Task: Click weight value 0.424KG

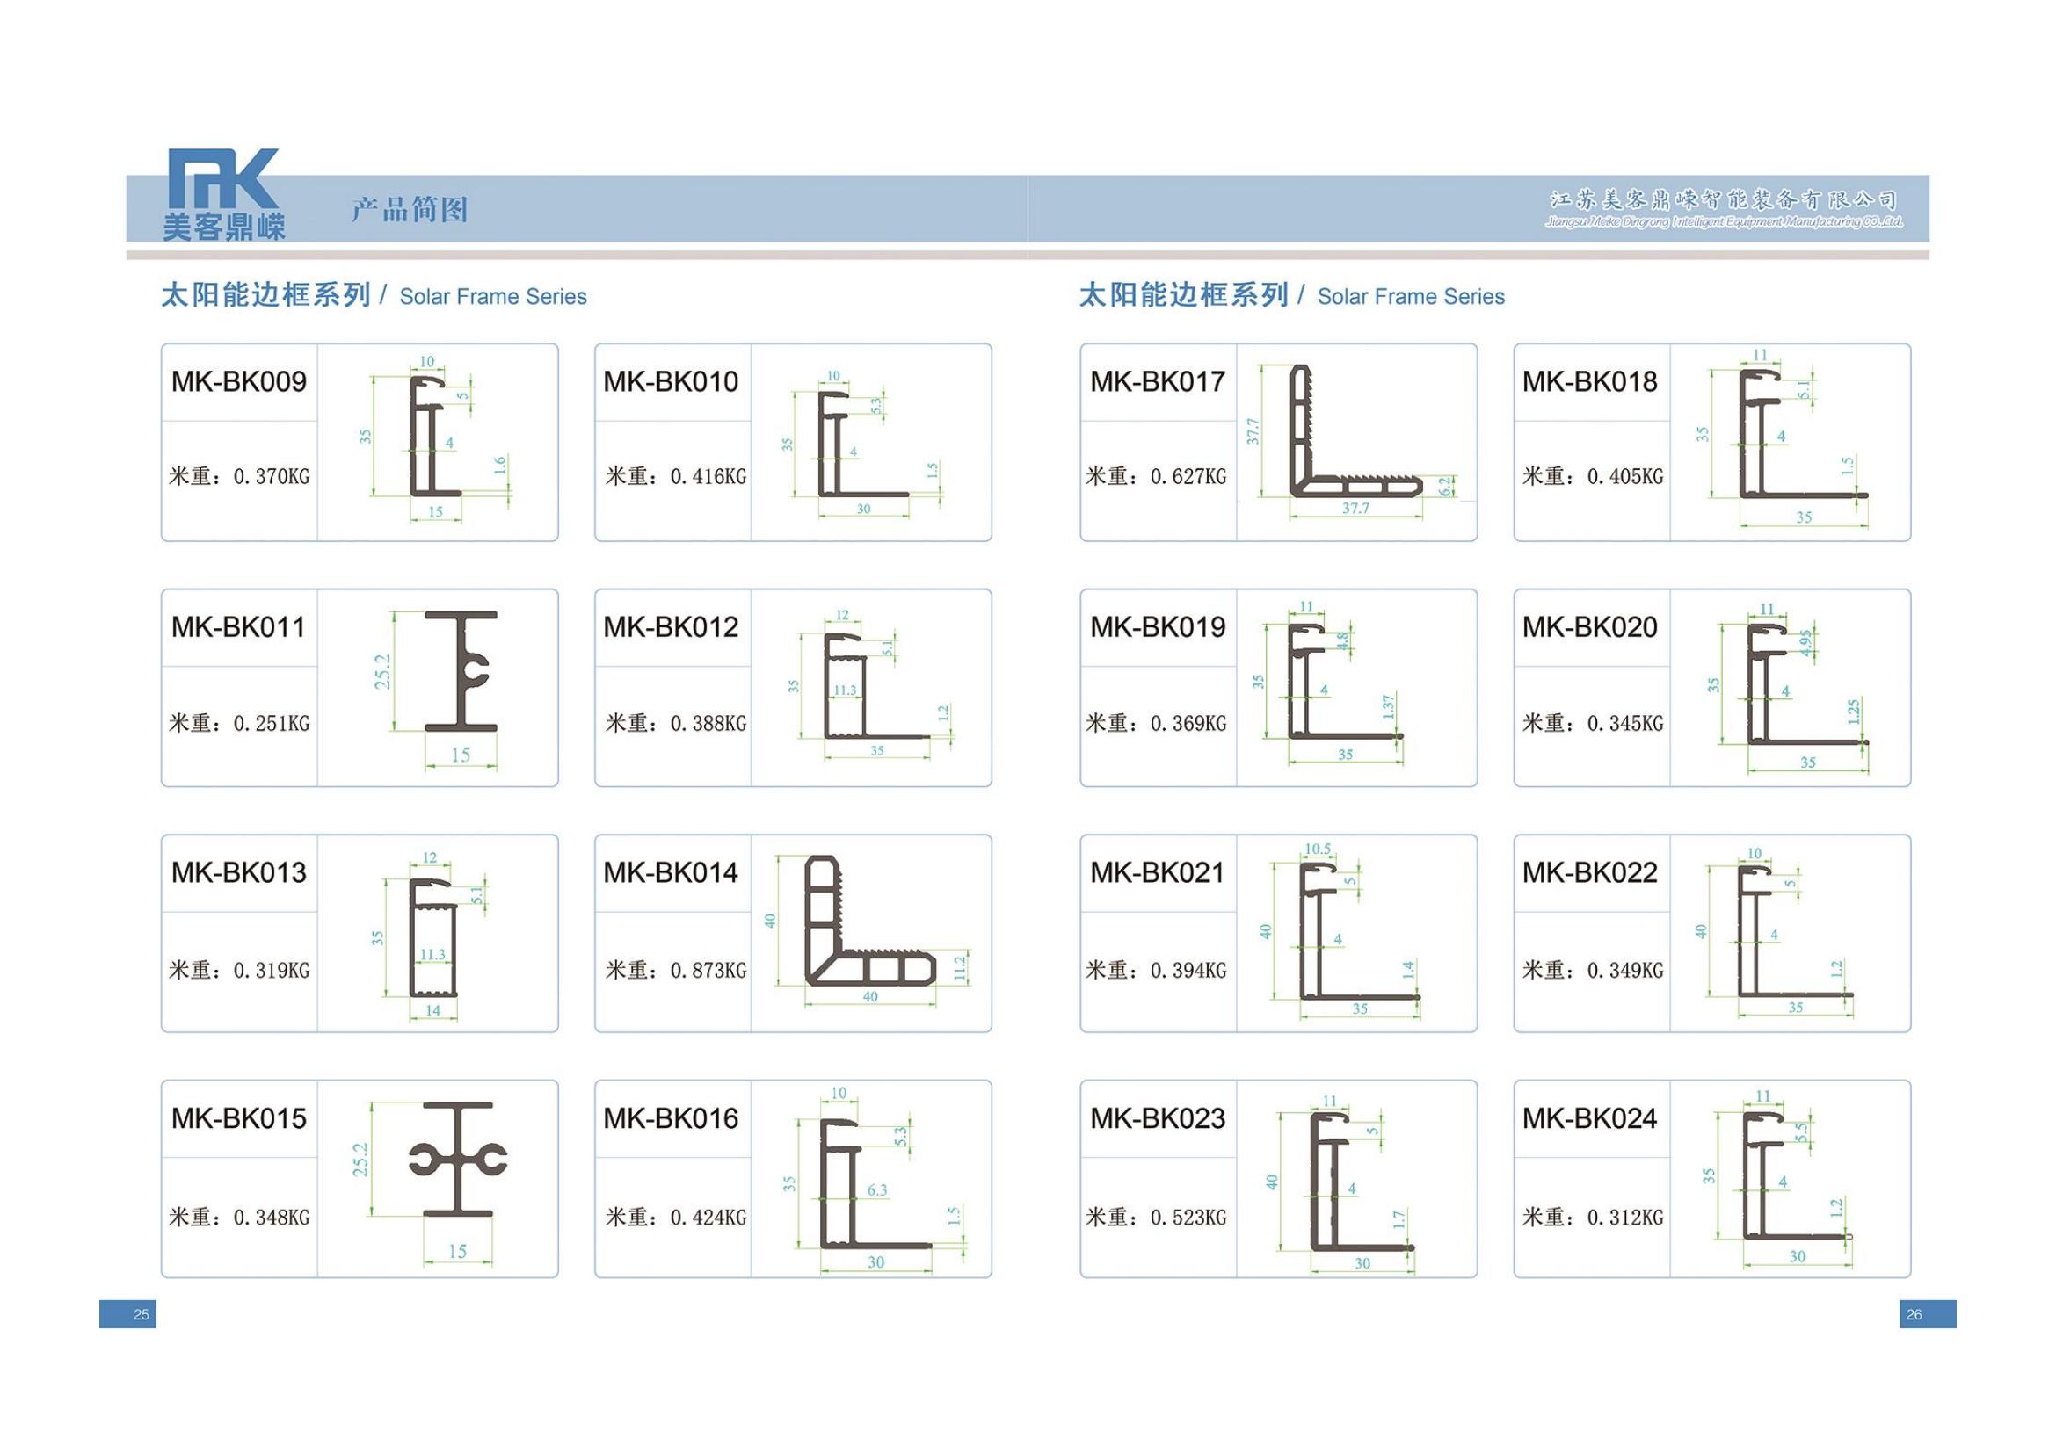Action: (x=708, y=1217)
